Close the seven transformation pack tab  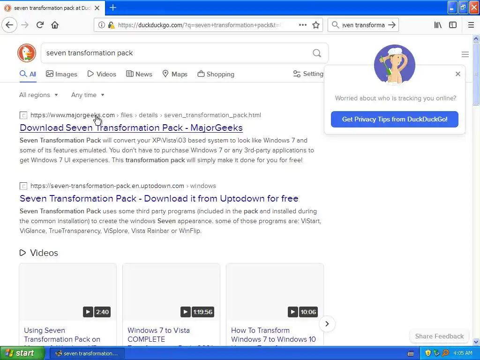tap(97, 8)
